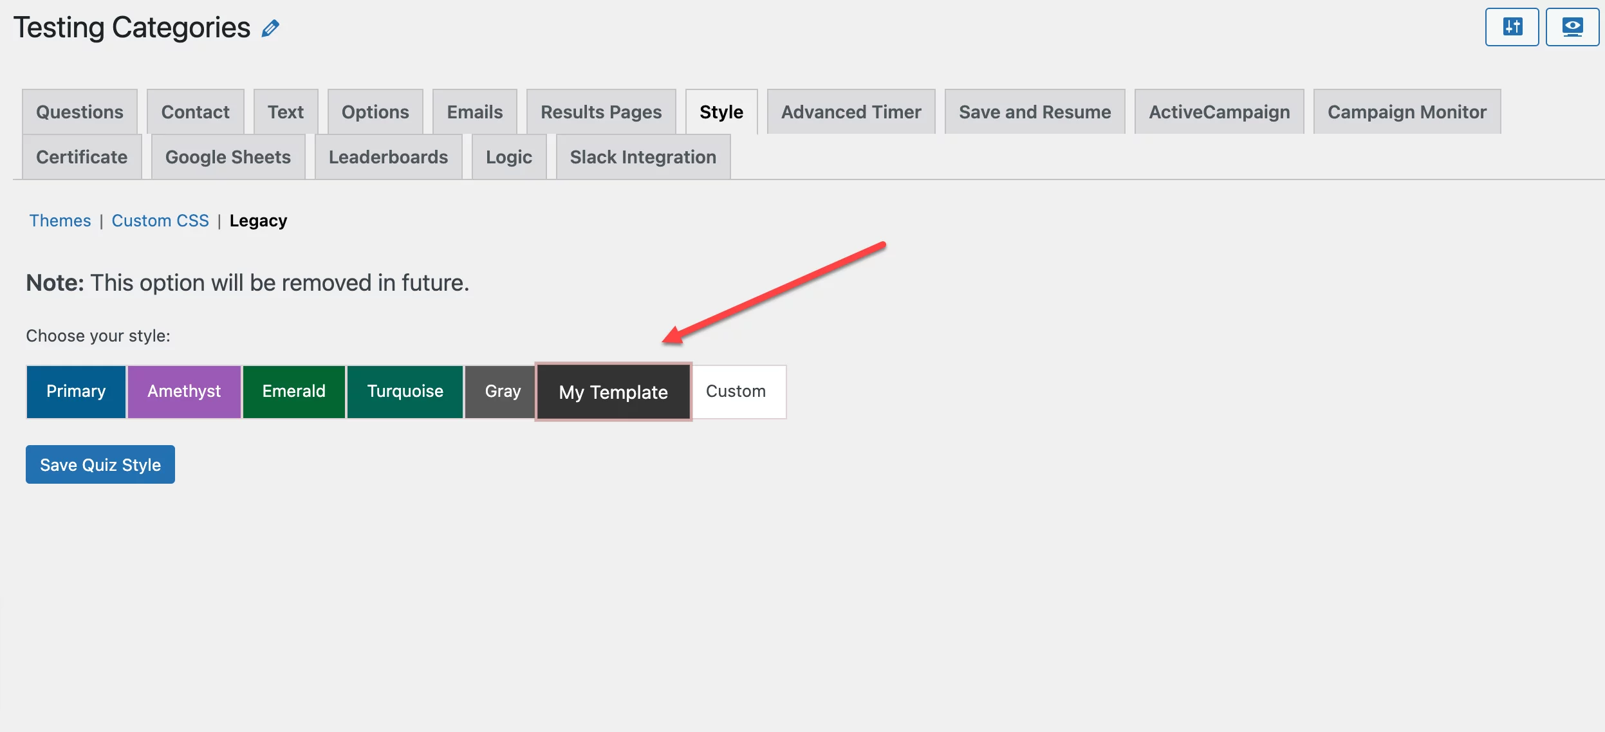Click the Testing Categories quiz title
This screenshot has height=732, width=1605.
[132, 28]
